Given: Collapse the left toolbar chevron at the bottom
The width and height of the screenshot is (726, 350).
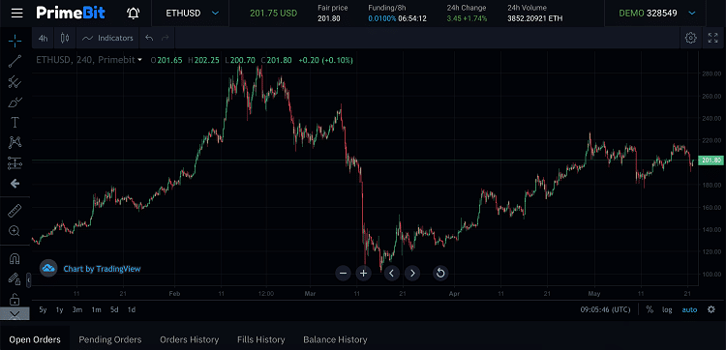Looking at the screenshot, I should click(x=15, y=314).
